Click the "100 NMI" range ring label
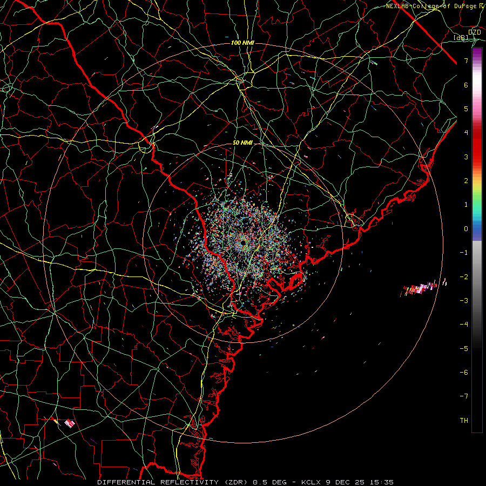 242,43
